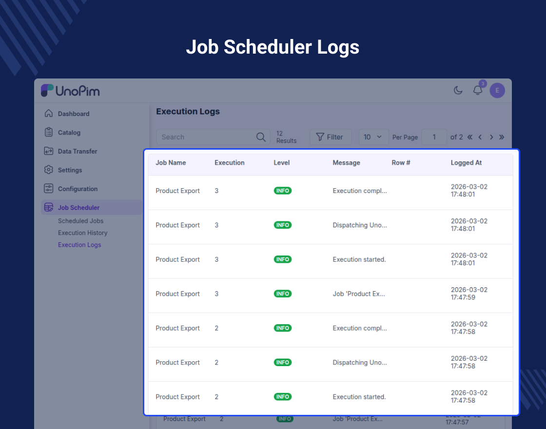Open the notifications bell
The height and width of the screenshot is (429, 546).
click(478, 90)
